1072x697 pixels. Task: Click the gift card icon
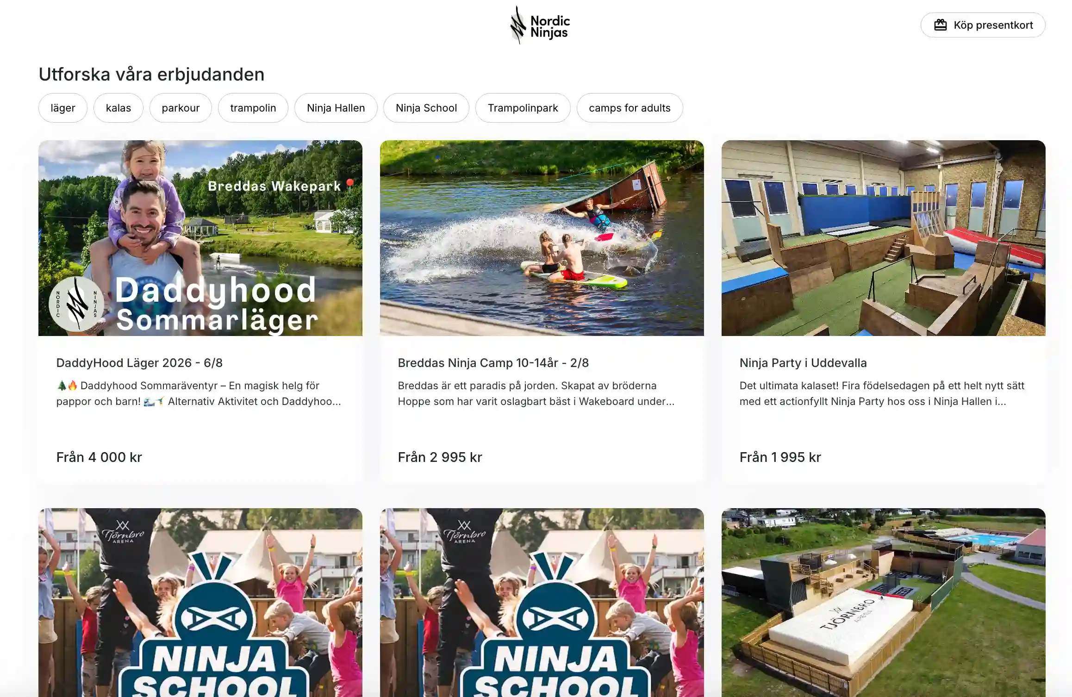click(x=940, y=25)
